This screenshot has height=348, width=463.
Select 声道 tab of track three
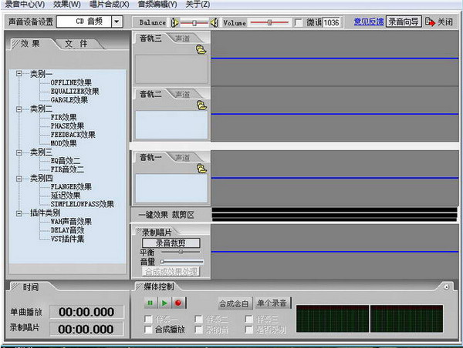(x=182, y=38)
